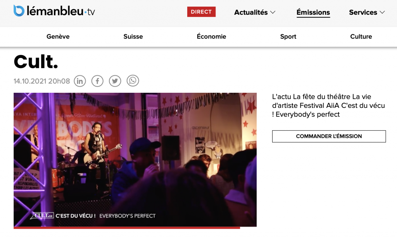
Task: Open the Émissions section
Action: coord(313,12)
